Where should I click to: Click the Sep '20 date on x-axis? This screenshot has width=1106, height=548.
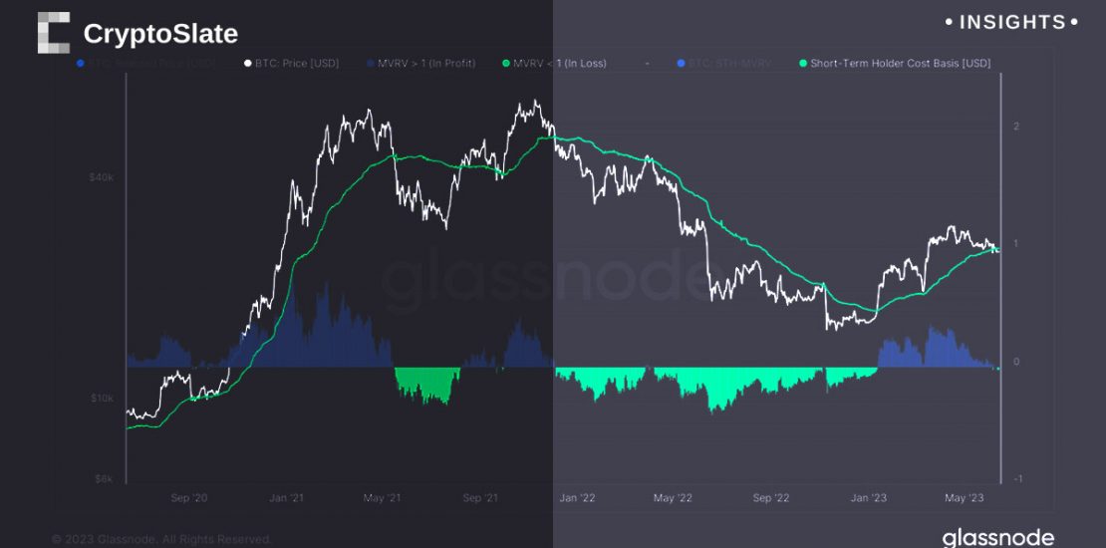point(188,497)
